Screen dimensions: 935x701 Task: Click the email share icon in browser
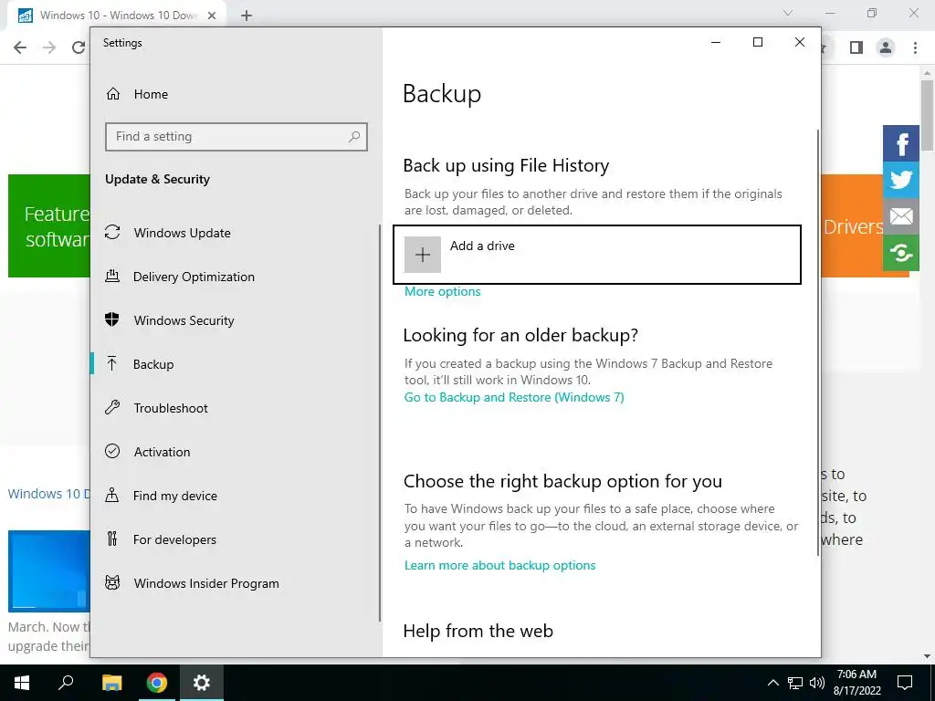(x=901, y=216)
